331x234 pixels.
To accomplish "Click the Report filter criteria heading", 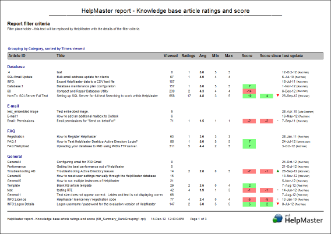I will pos(29,24).
